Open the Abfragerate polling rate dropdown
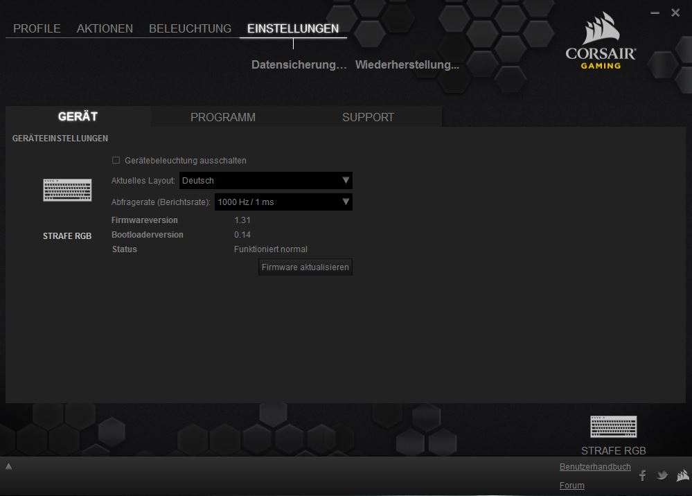 pos(283,202)
